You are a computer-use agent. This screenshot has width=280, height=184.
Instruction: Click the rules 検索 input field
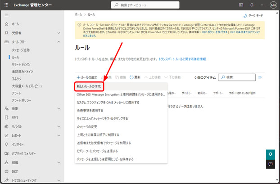tap(237, 77)
